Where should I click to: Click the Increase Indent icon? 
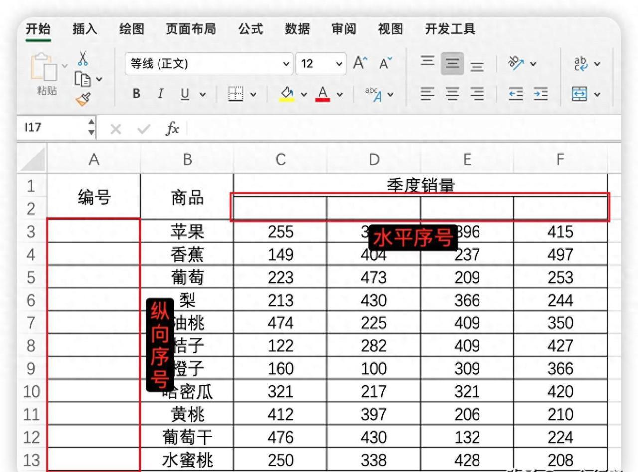pyautogui.click(x=541, y=94)
